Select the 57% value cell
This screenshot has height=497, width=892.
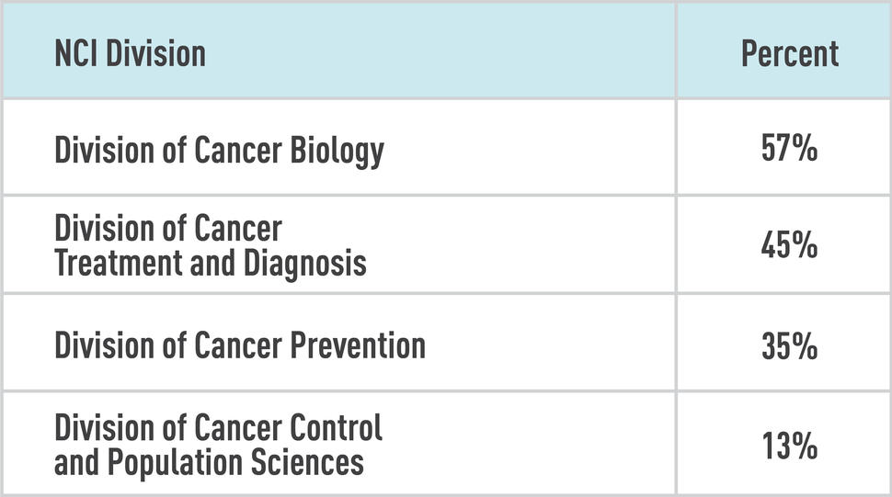tap(789, 149)
